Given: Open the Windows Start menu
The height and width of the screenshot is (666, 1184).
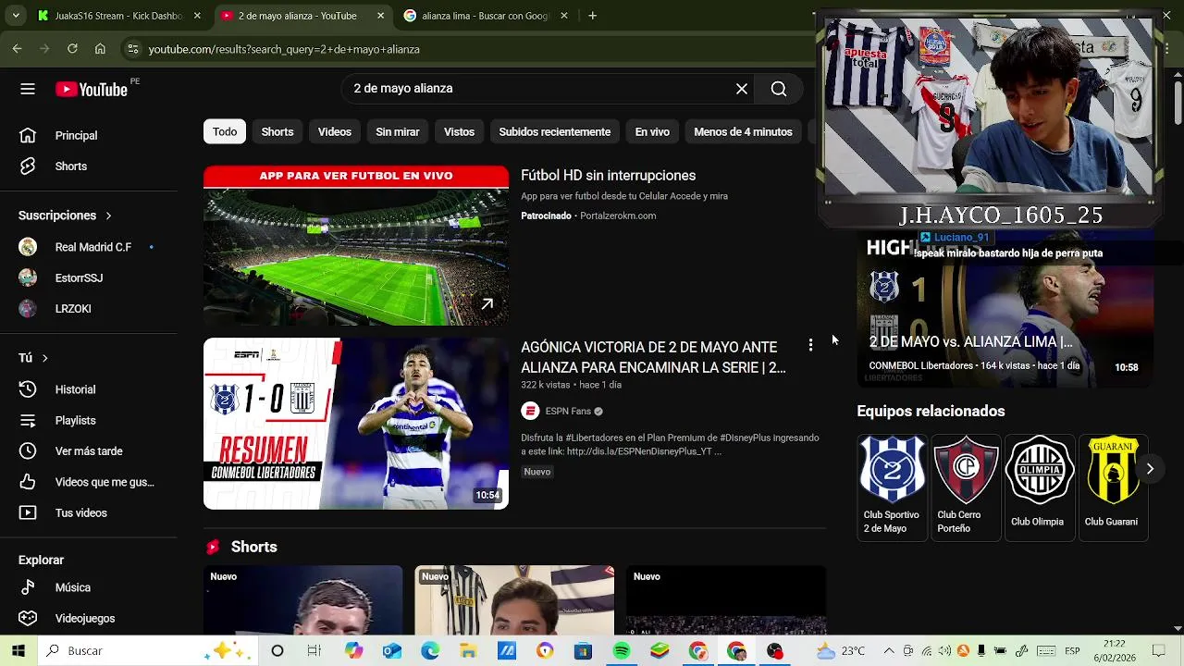Looking at the screenshot, I should (18, 651).
